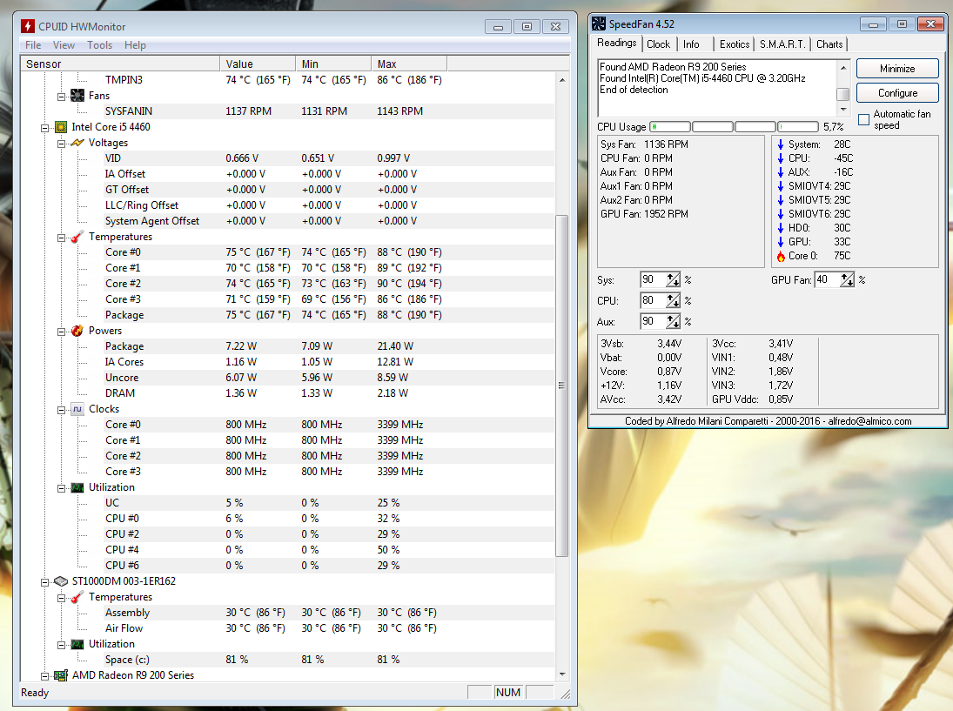Click the CPU Utilization graph icon
Image resolution: width=953 pixels, height=711 pixels.
tap(77, 487)
